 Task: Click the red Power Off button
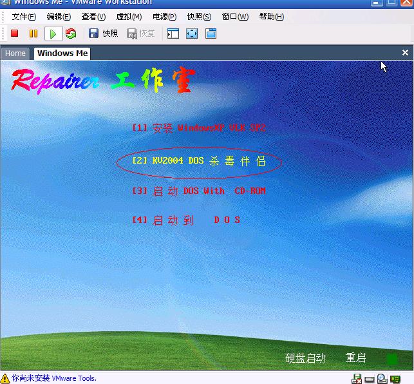[14, 34]
